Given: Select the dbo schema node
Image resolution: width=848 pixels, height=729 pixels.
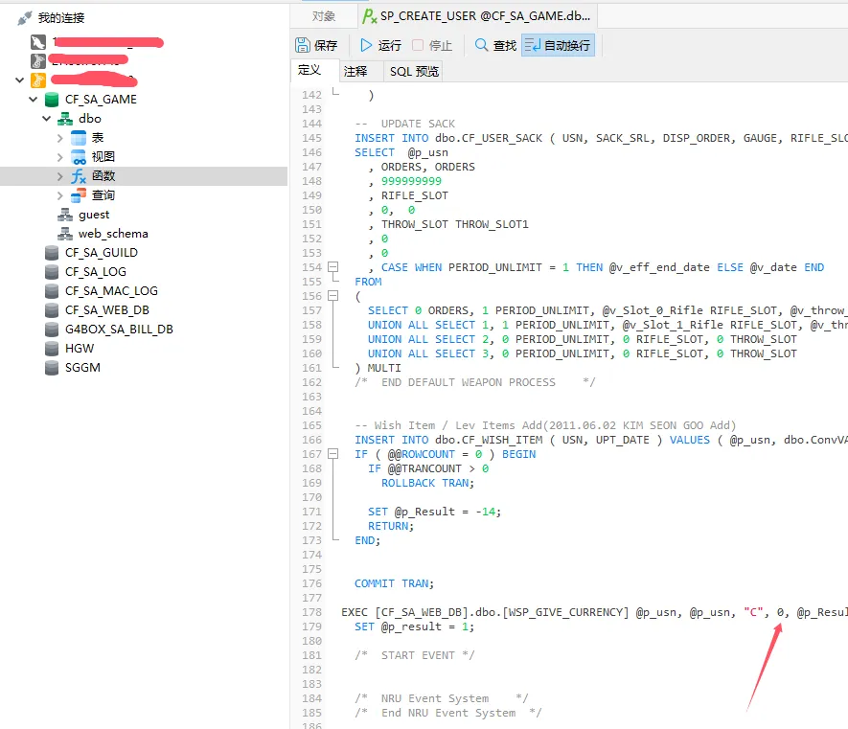Looking at the screenshot, I should point(89,119).
